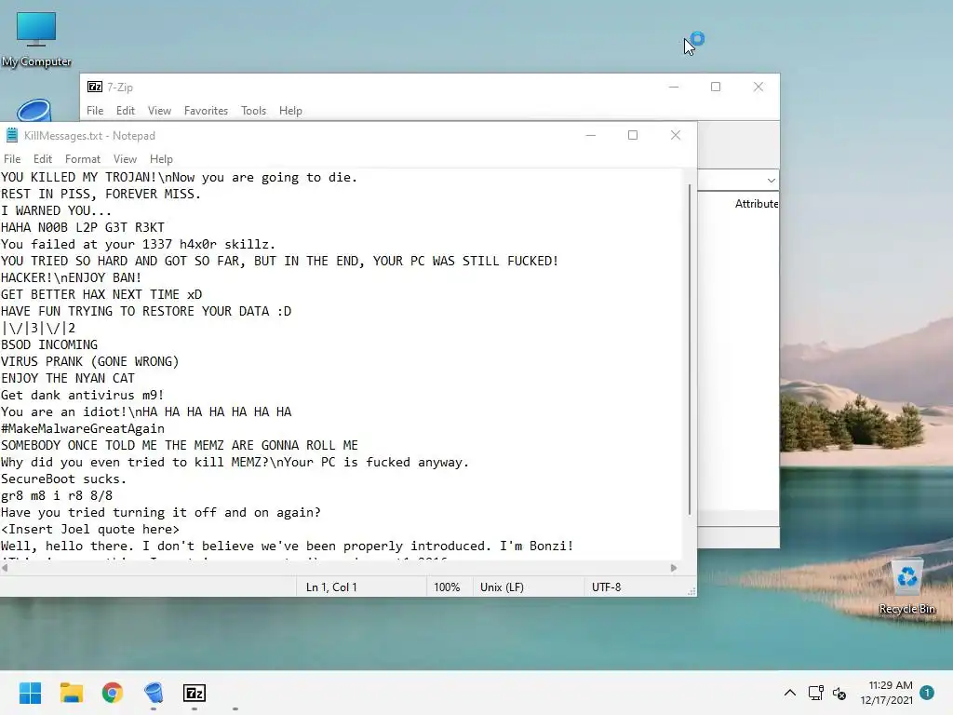Open the notification badge icon
Image resolution: width=953 pixels, height=715 pixels.
point(927,693)
